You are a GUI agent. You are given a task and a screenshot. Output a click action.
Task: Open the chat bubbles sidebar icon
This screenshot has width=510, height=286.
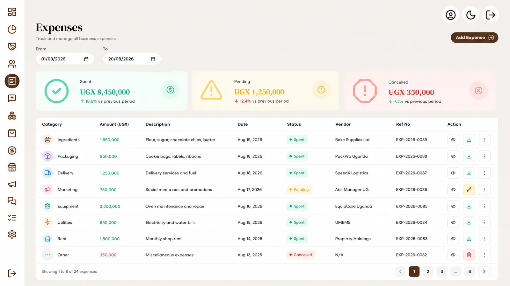[12, 201]
